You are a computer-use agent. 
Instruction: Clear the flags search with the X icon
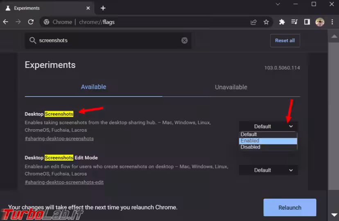(x=184, y=41)
